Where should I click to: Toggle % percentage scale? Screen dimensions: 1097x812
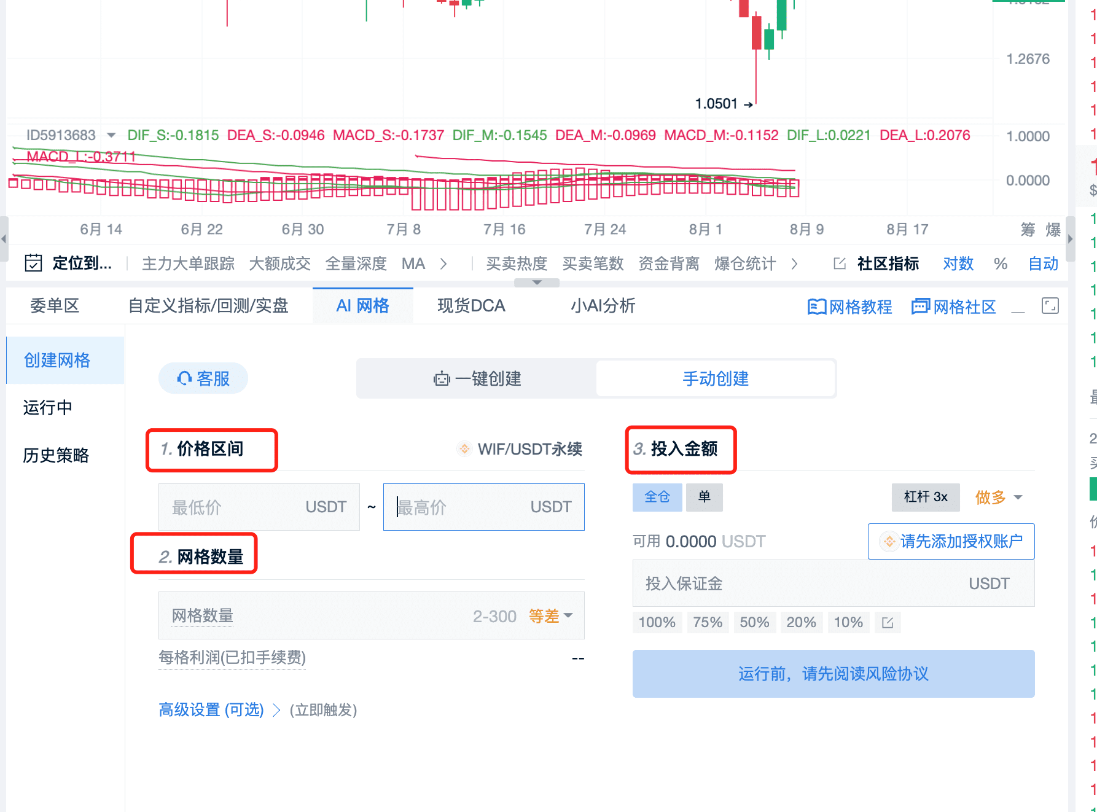tap(1001, 264)
